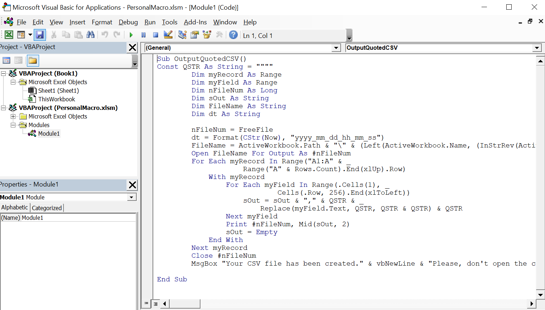Click the View Microsoft Excel icon

coord(9,35)
